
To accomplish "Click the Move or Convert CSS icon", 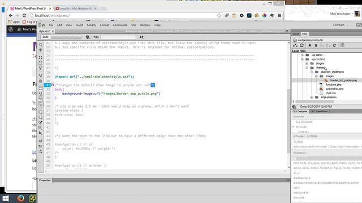I will tap(40, 133).
